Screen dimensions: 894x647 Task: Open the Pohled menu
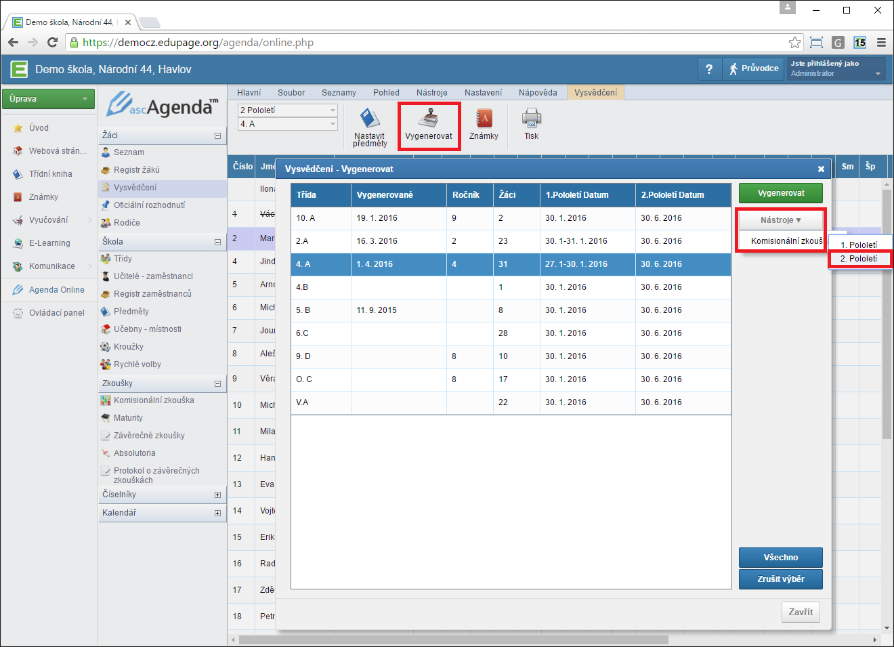(386, 93)
